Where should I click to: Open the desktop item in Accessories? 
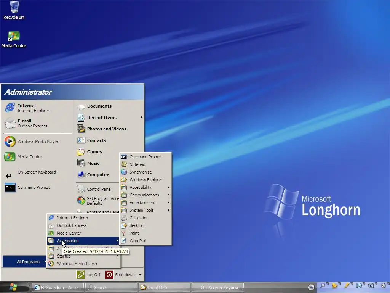145,225
